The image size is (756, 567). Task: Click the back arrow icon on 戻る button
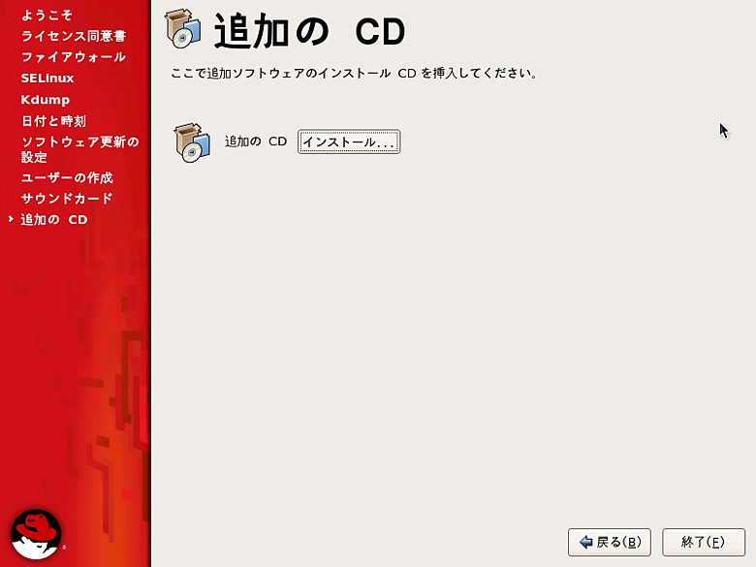585,542
